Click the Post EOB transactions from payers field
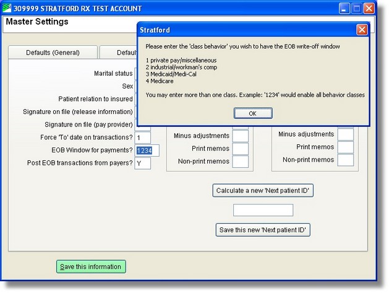 (143, 164)
